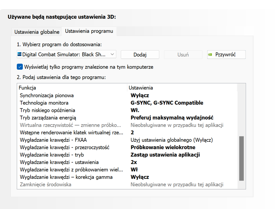Open the Próbkowanie wielokrotne setting value

click(163, 147)
